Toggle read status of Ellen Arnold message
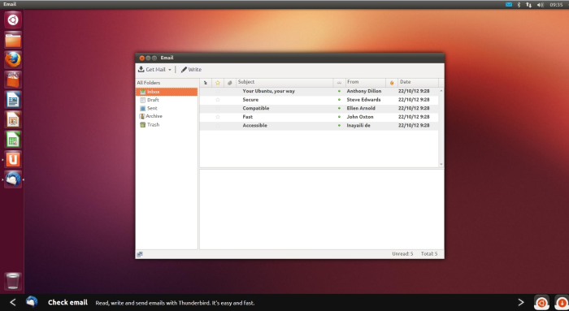 (339, 108)
